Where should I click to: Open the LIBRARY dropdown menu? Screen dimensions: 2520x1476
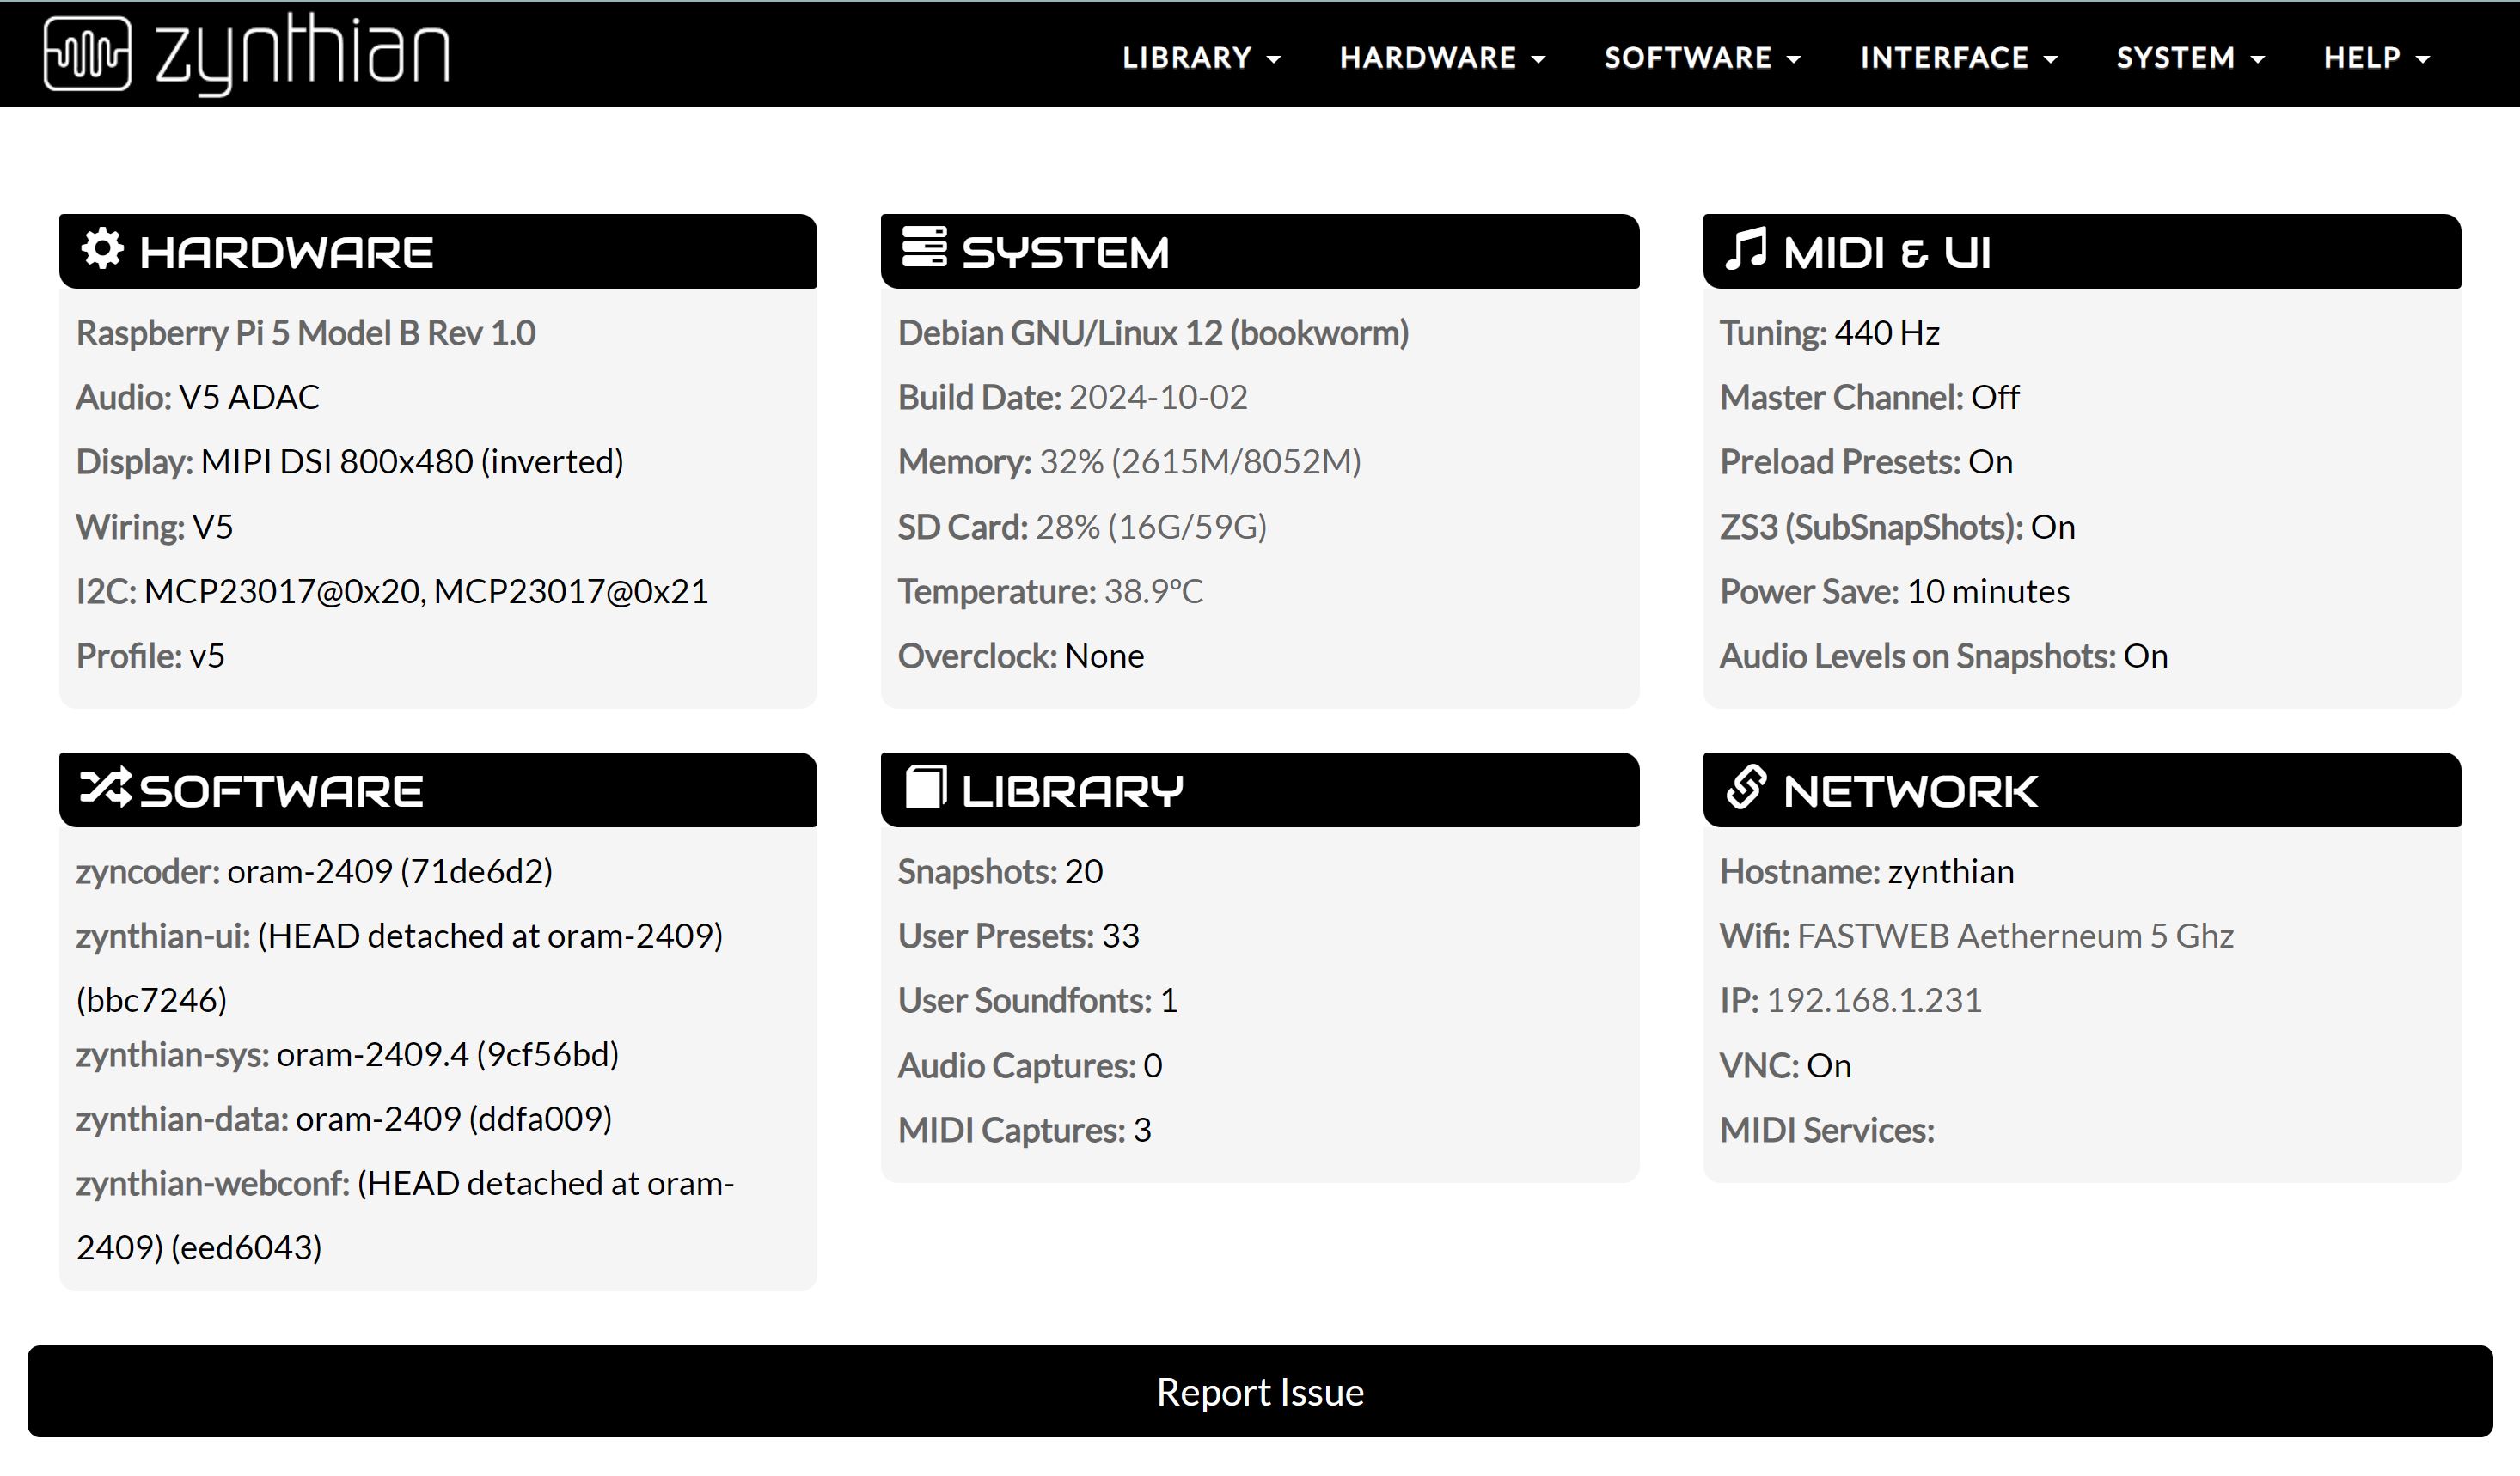[x=1201, y=58]
